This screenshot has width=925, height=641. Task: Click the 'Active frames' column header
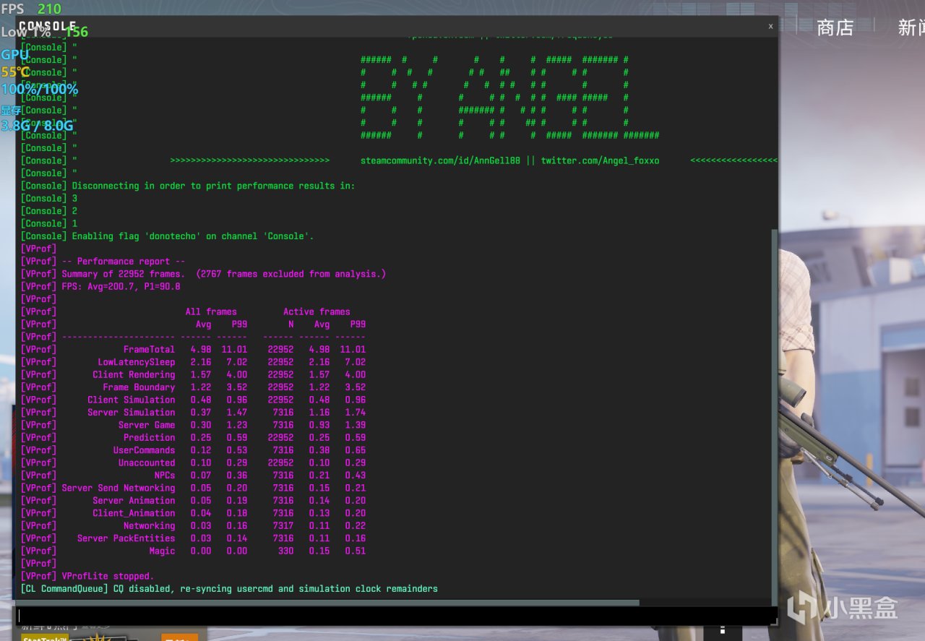pos(317,312)
